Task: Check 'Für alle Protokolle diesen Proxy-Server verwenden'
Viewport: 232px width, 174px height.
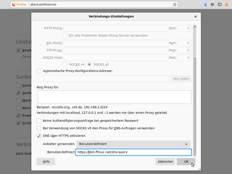Action: coord(65,35)
